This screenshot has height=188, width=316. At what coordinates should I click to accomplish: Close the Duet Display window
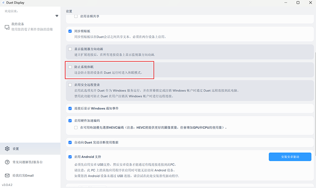pos(310,3)
